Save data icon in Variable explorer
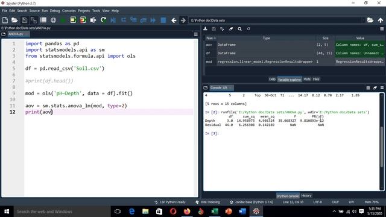 point(214,29)
